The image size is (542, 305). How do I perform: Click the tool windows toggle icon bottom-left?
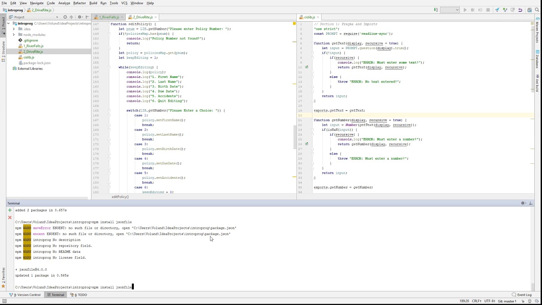(4, 301)
